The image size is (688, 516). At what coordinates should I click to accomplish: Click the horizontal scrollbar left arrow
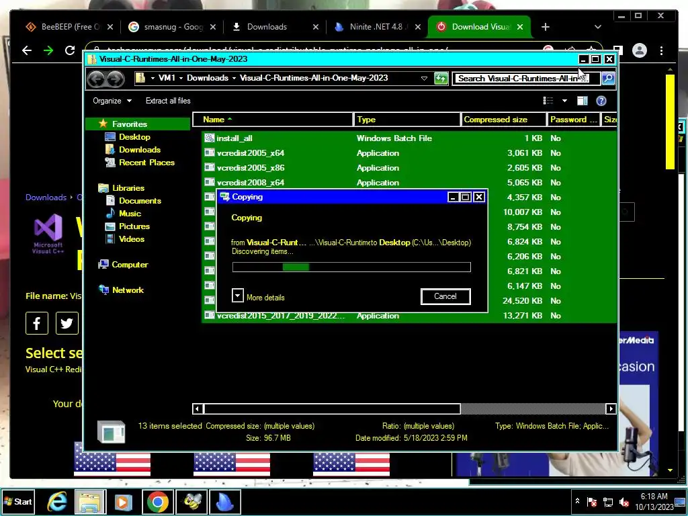198,409
